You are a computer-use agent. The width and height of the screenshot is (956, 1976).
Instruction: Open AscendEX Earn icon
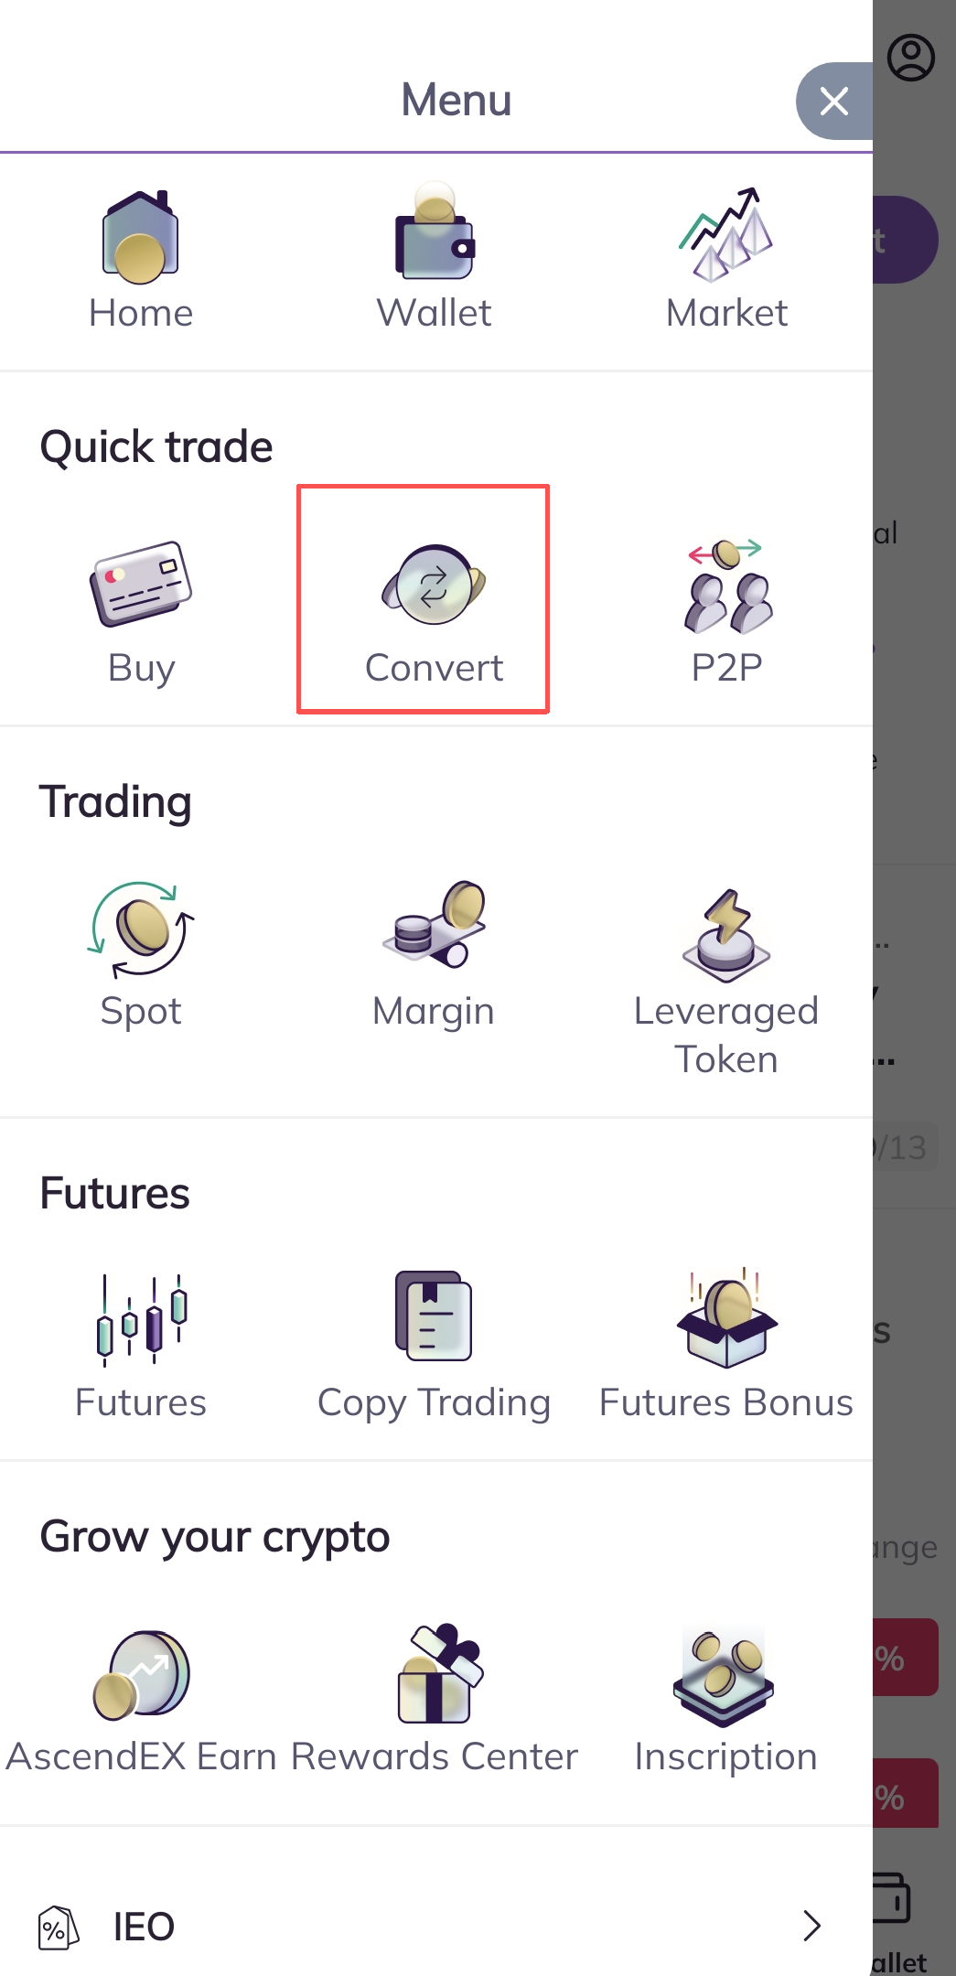pyautogui.click(x=141, y=1674)
